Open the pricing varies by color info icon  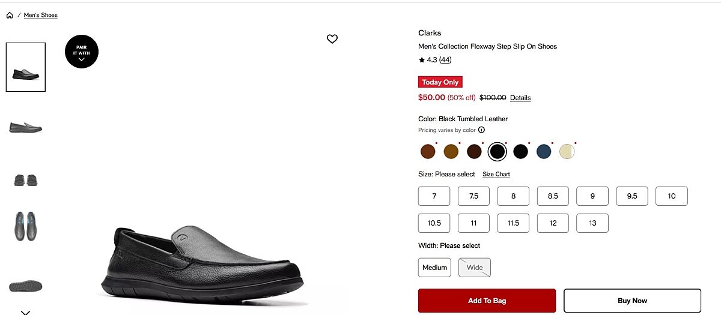pos(481,130)
